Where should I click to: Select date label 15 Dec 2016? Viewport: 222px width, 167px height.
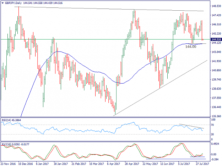26,164
